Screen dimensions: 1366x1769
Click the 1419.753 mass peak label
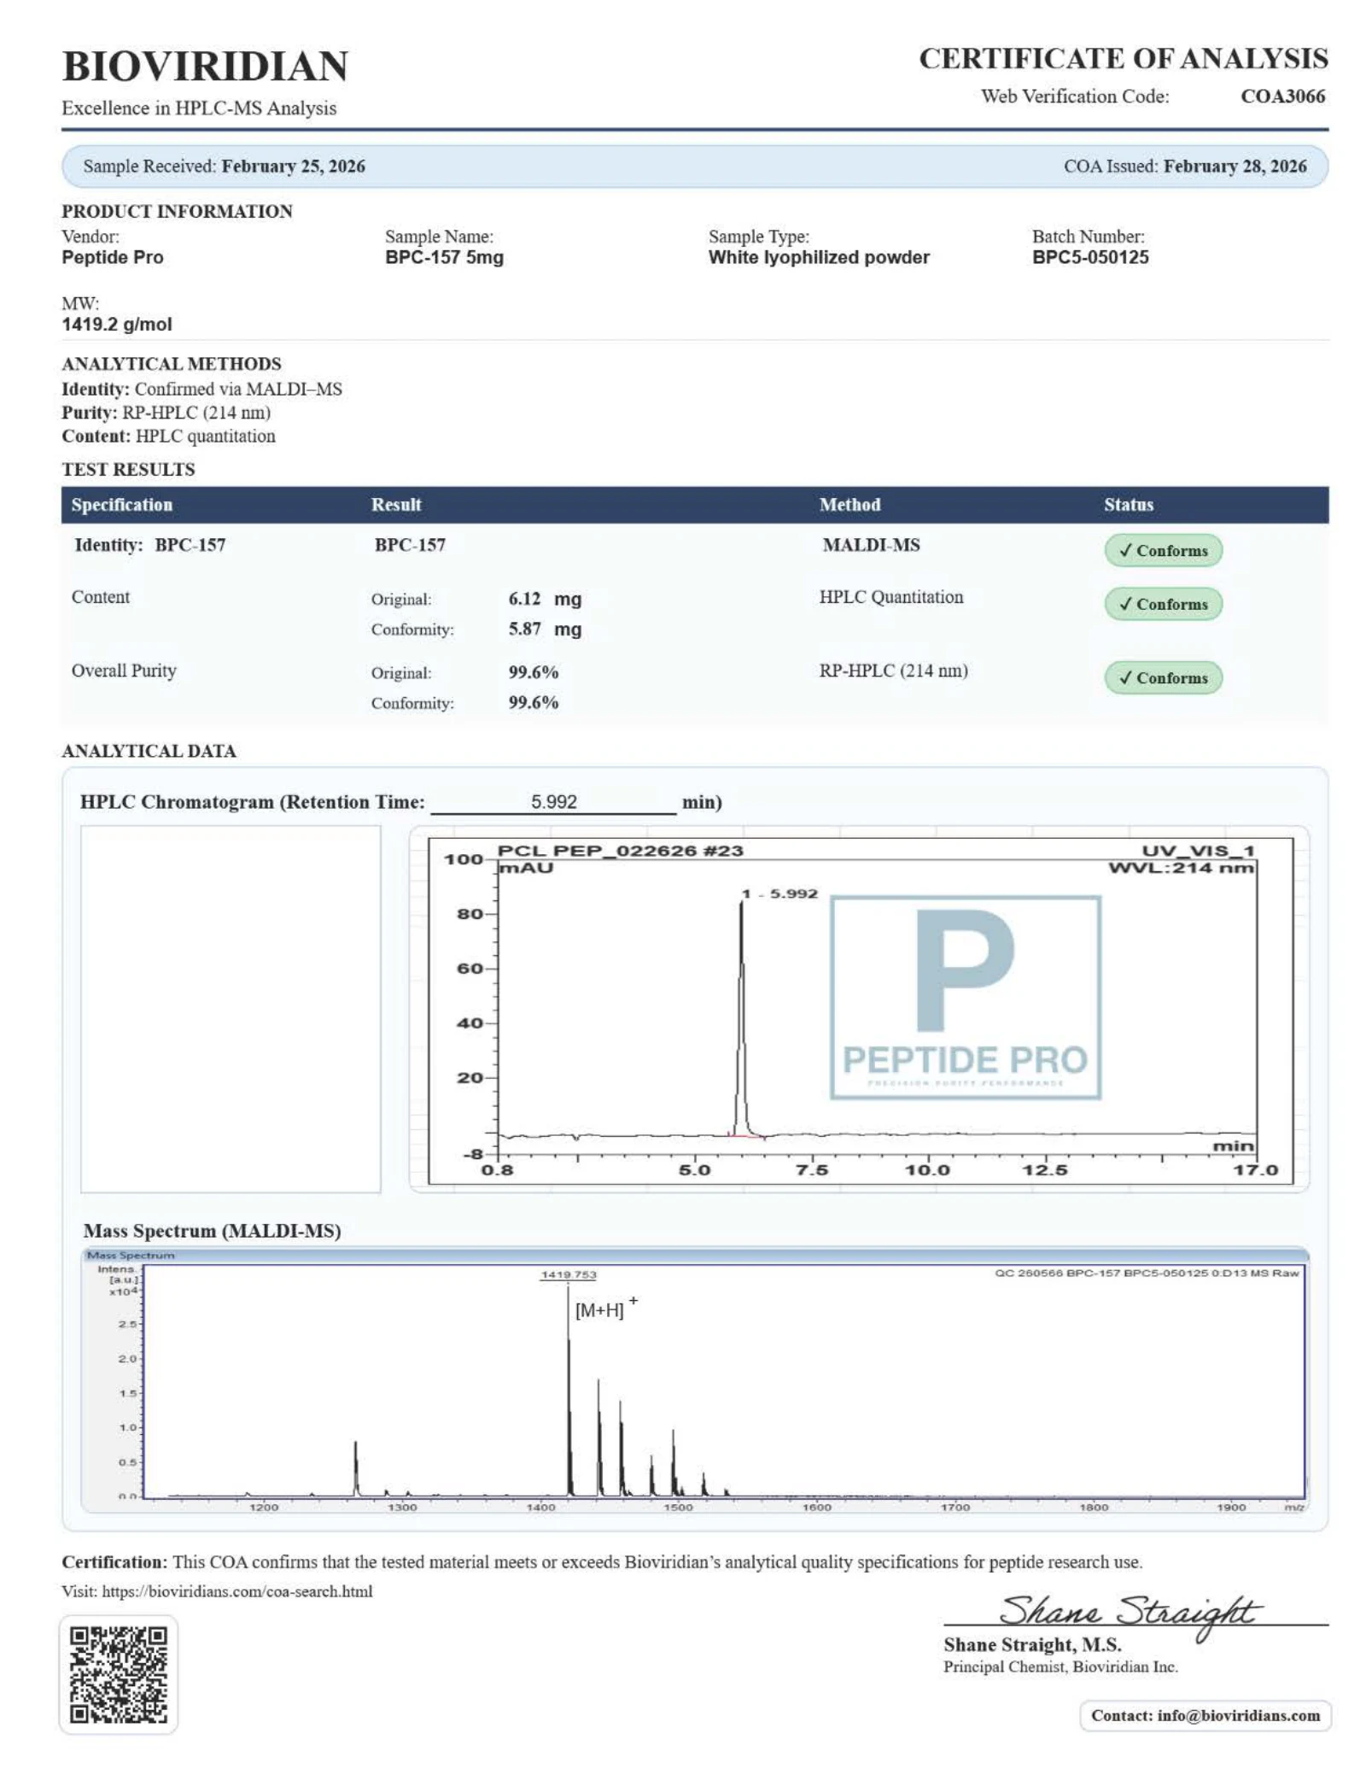tap(569, 1274)
